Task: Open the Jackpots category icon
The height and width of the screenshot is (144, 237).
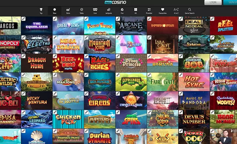Action: pos(108,10)
